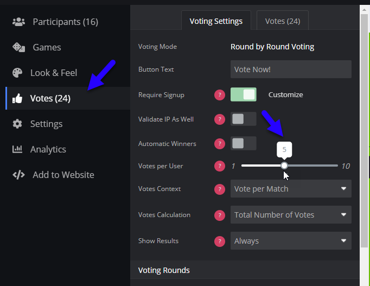Click the Add to Website code icon
This screenshot has height=286, width=370.
pos(18,175)
